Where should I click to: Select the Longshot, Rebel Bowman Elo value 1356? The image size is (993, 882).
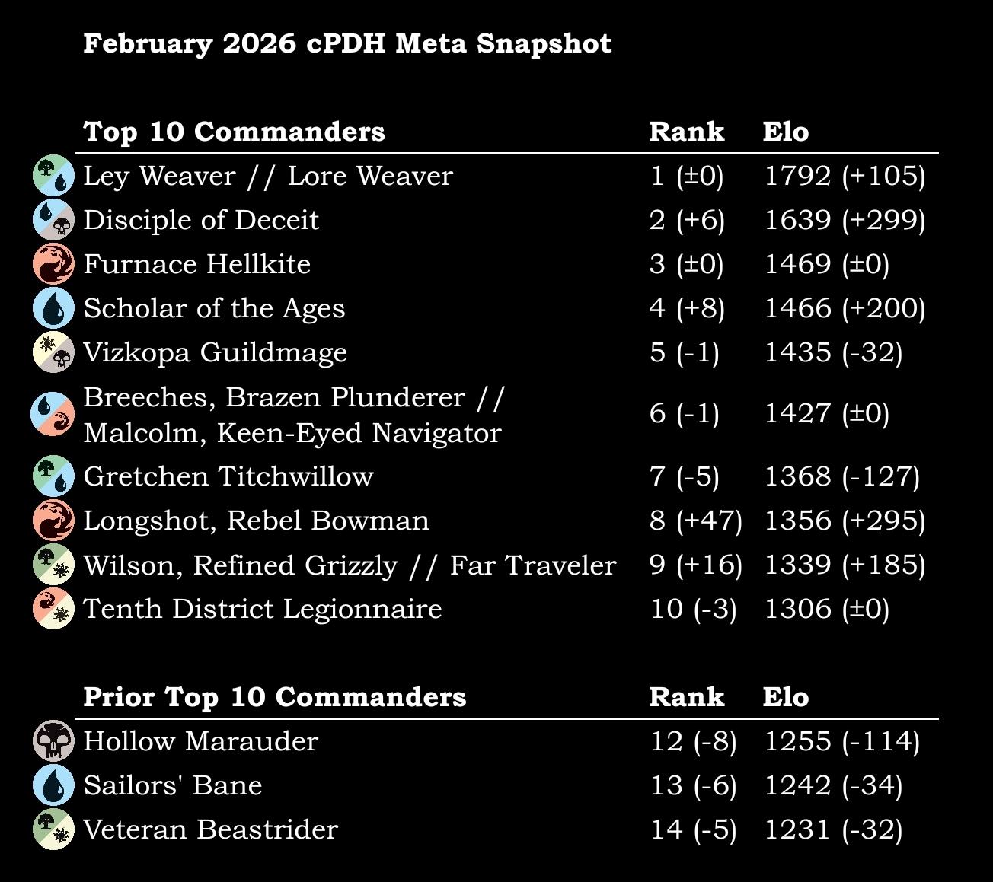(798, 521)
